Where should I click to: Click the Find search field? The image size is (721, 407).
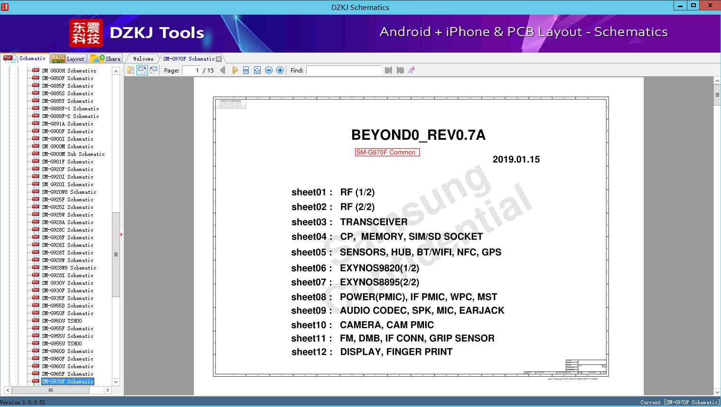[x=344, y=70]
